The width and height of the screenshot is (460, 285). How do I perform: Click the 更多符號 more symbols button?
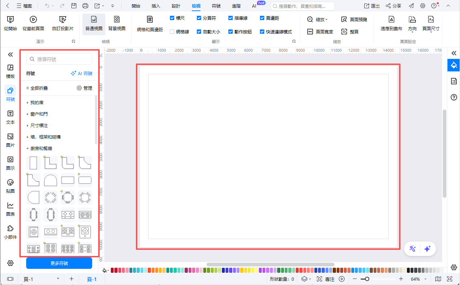59,263
